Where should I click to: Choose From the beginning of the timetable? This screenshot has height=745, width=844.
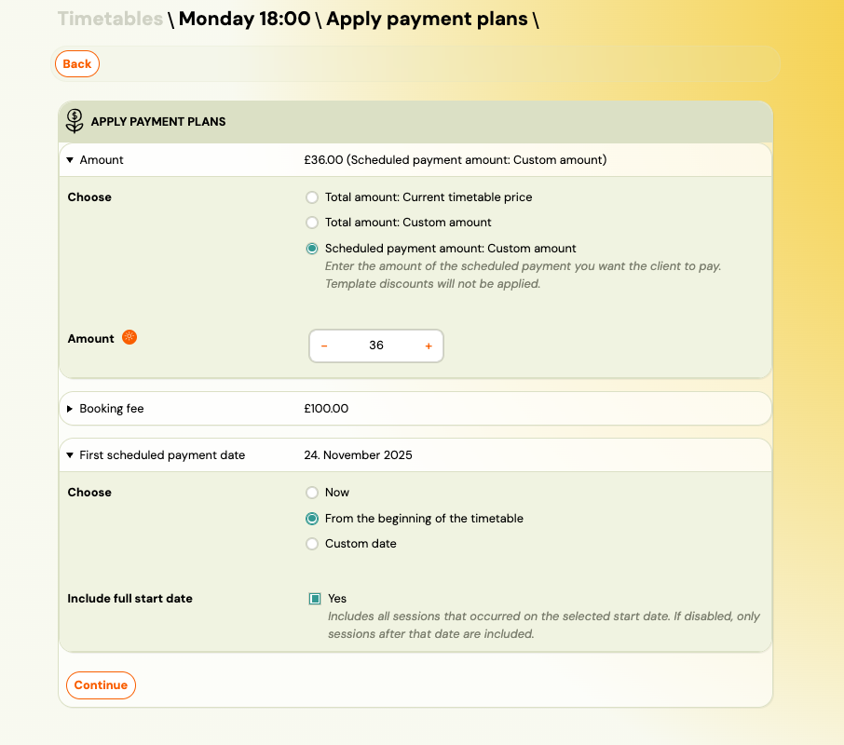coord(312,519)
